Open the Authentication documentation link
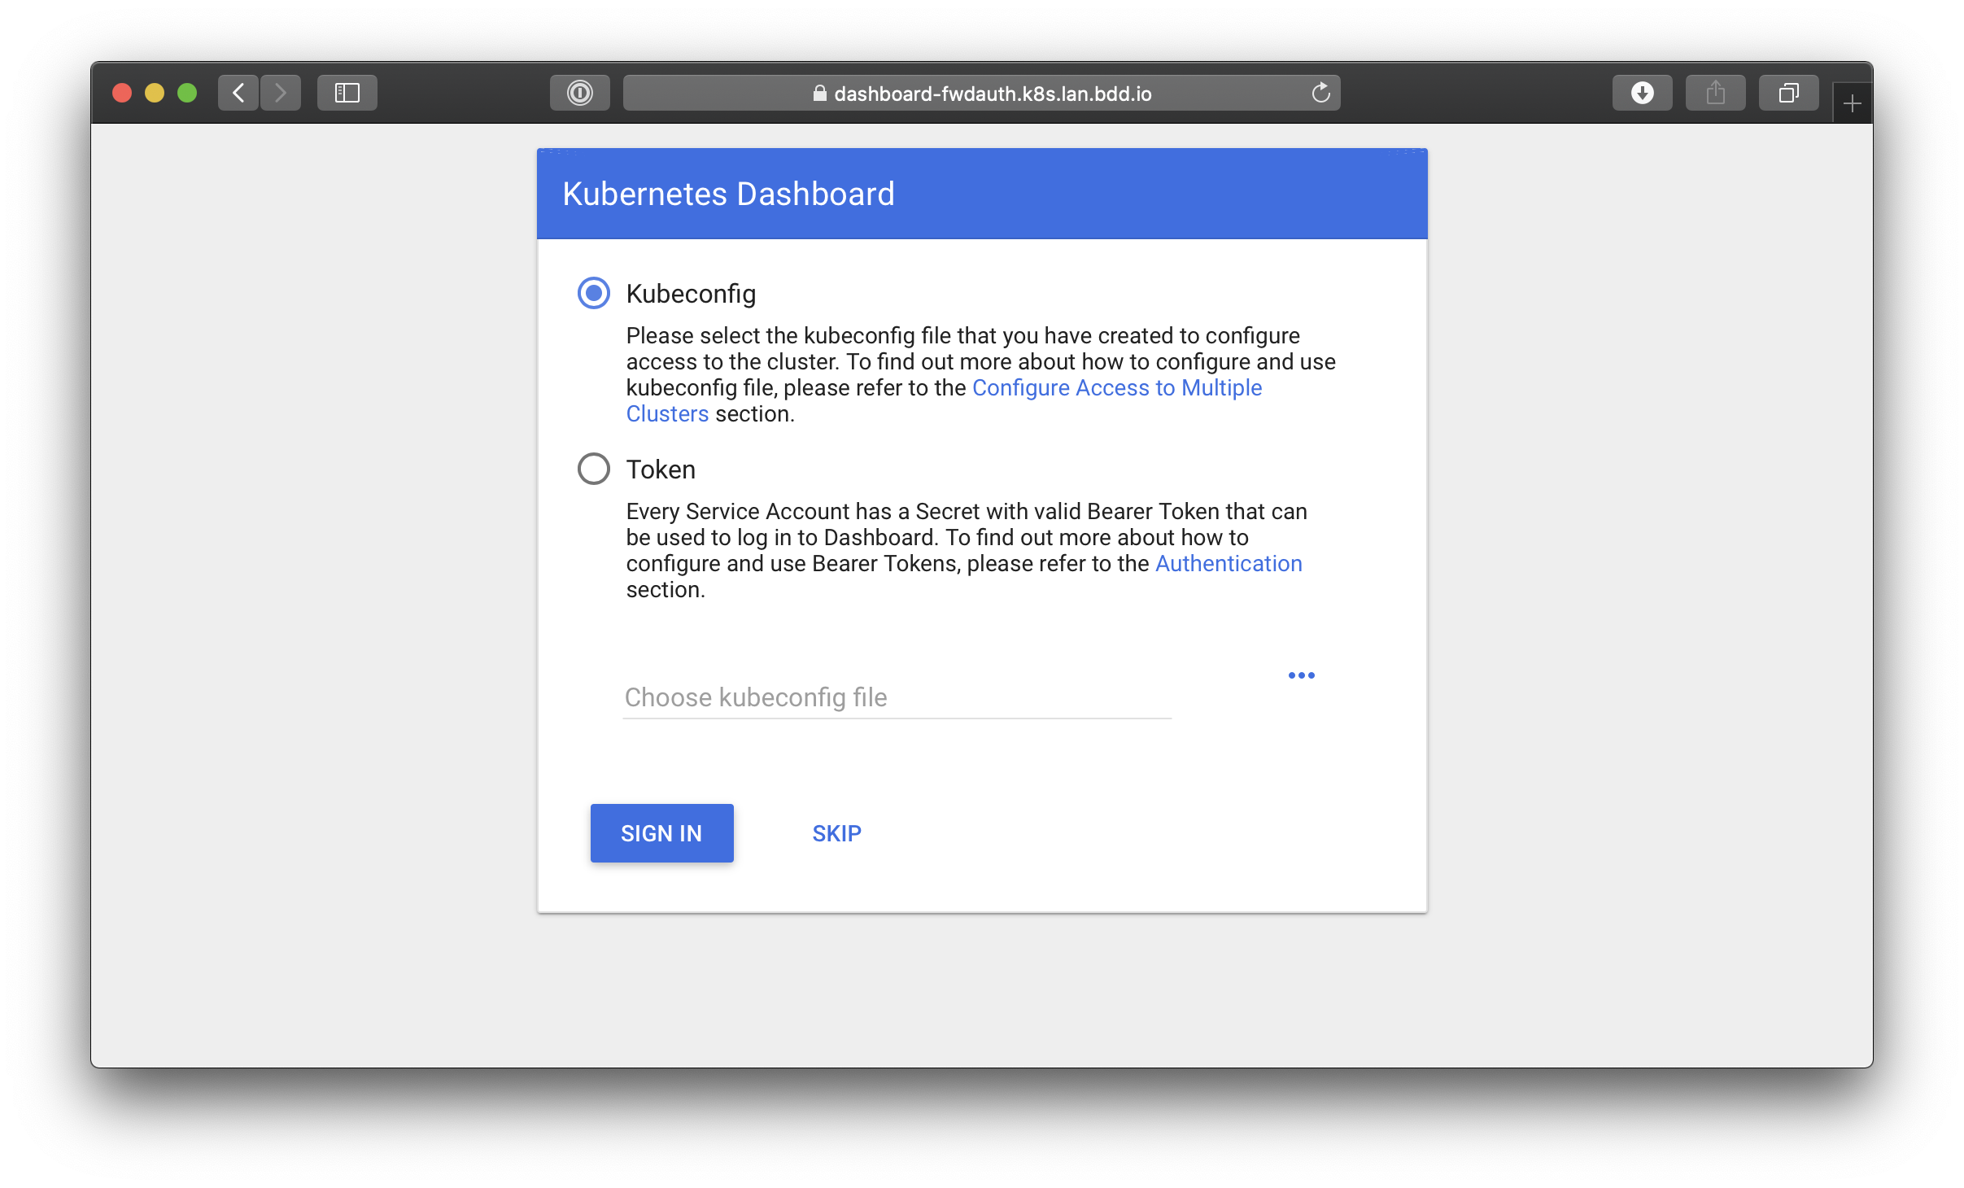1964x1188 pixels. point(1229,564)
